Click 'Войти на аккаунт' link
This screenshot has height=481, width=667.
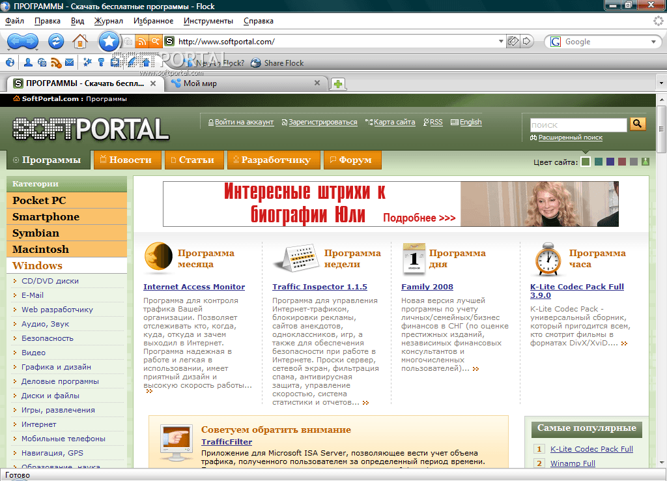[244, 122]
